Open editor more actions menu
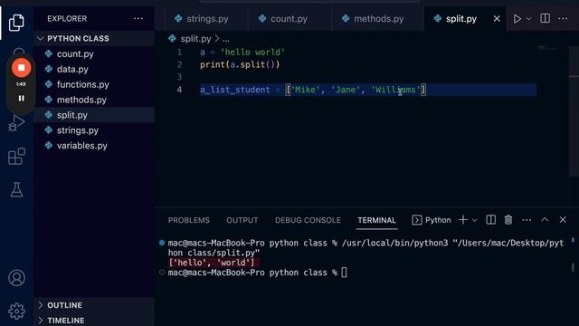This screenshot has height=326, width=579. click(x=563, y=18)
